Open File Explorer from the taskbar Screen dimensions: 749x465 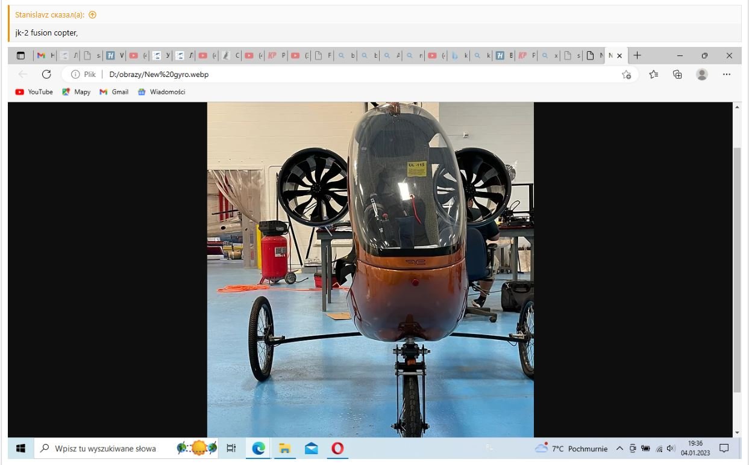point(285,448)
